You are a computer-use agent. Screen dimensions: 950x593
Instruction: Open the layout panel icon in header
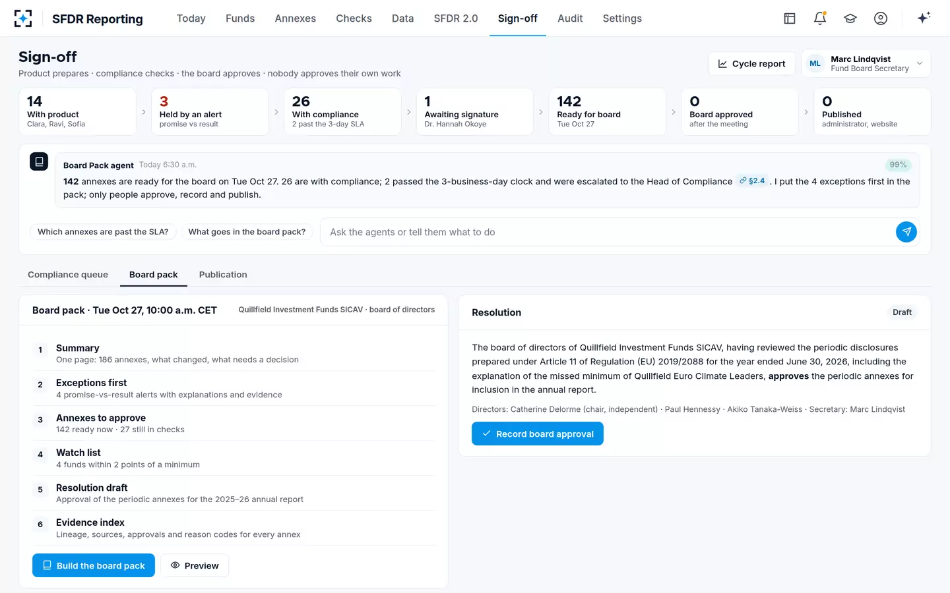790,18
